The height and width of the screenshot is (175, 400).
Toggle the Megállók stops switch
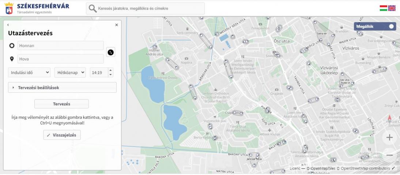(391, 26)
